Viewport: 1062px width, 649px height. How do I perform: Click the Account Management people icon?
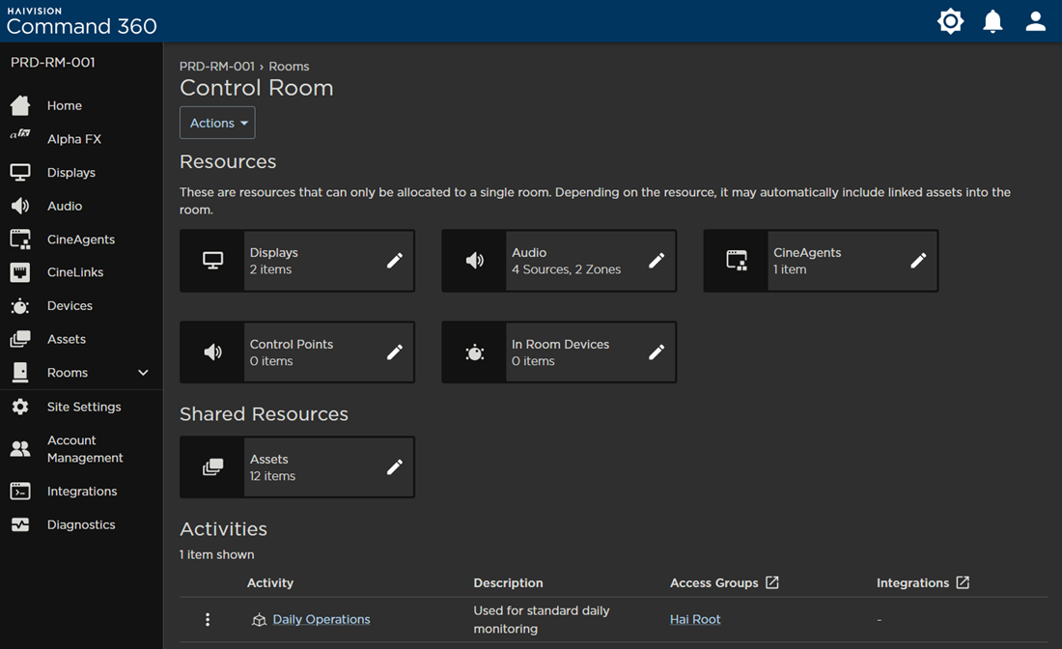coord(20,448)
